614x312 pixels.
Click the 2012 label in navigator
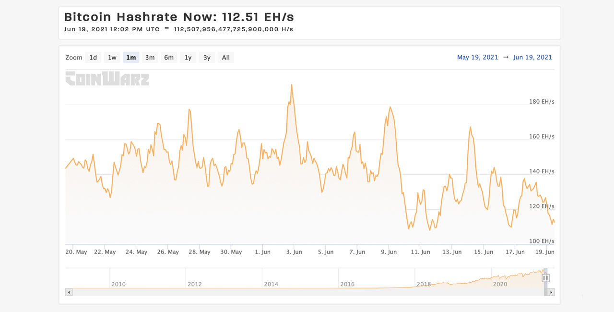pos(195,284)
